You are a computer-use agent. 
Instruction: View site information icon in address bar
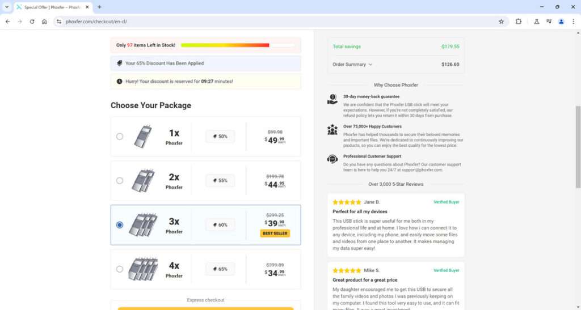(58, 22)
